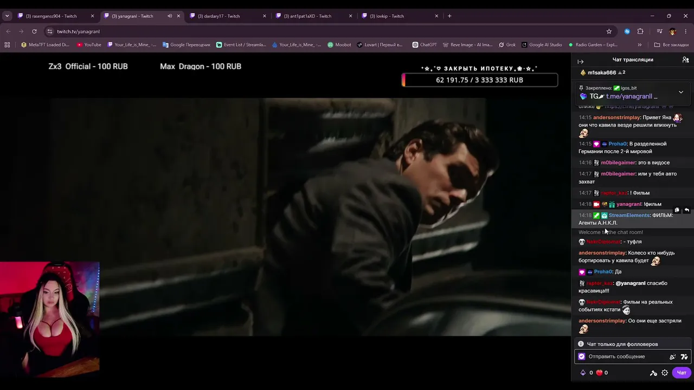Switch to lovkip Twitch tab
The width and height of the screenshot is (694, 390).
tap(387, 16)
